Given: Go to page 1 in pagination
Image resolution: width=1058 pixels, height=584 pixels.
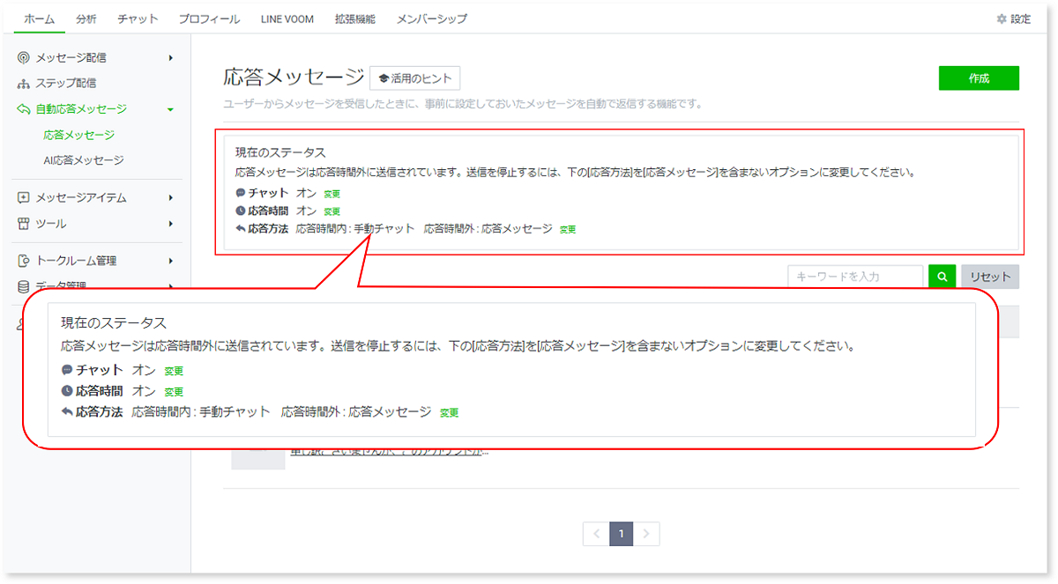Looking at the screenshot, I should click(x=621, y=534).
